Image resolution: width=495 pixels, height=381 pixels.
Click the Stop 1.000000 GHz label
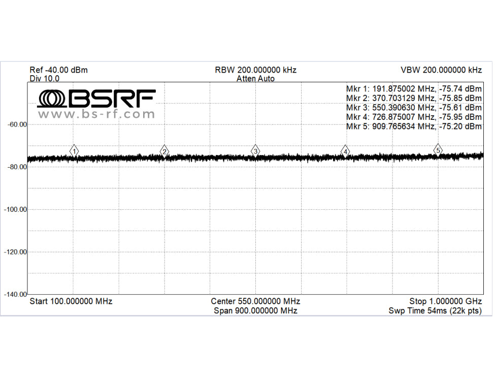pyautogui.click(x=445, y=301)
